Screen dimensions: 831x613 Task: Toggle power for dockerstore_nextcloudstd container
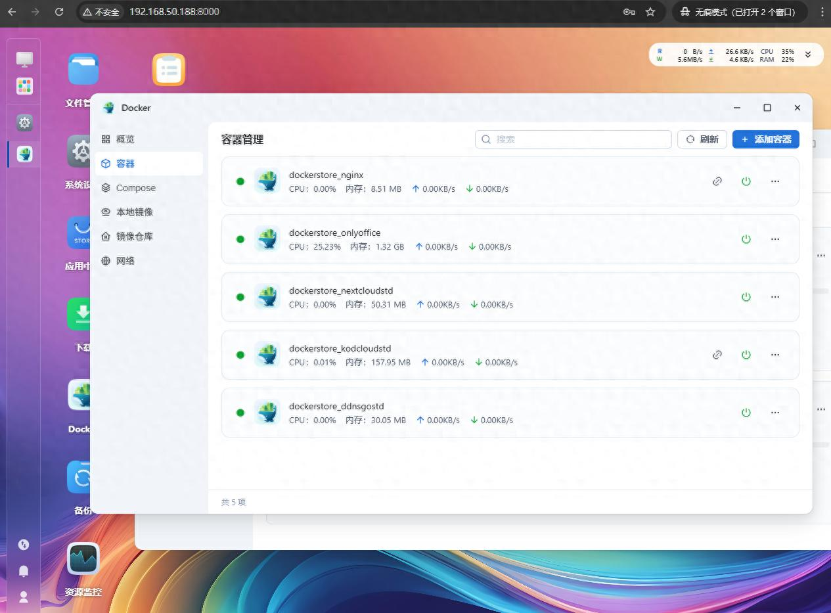746,297
